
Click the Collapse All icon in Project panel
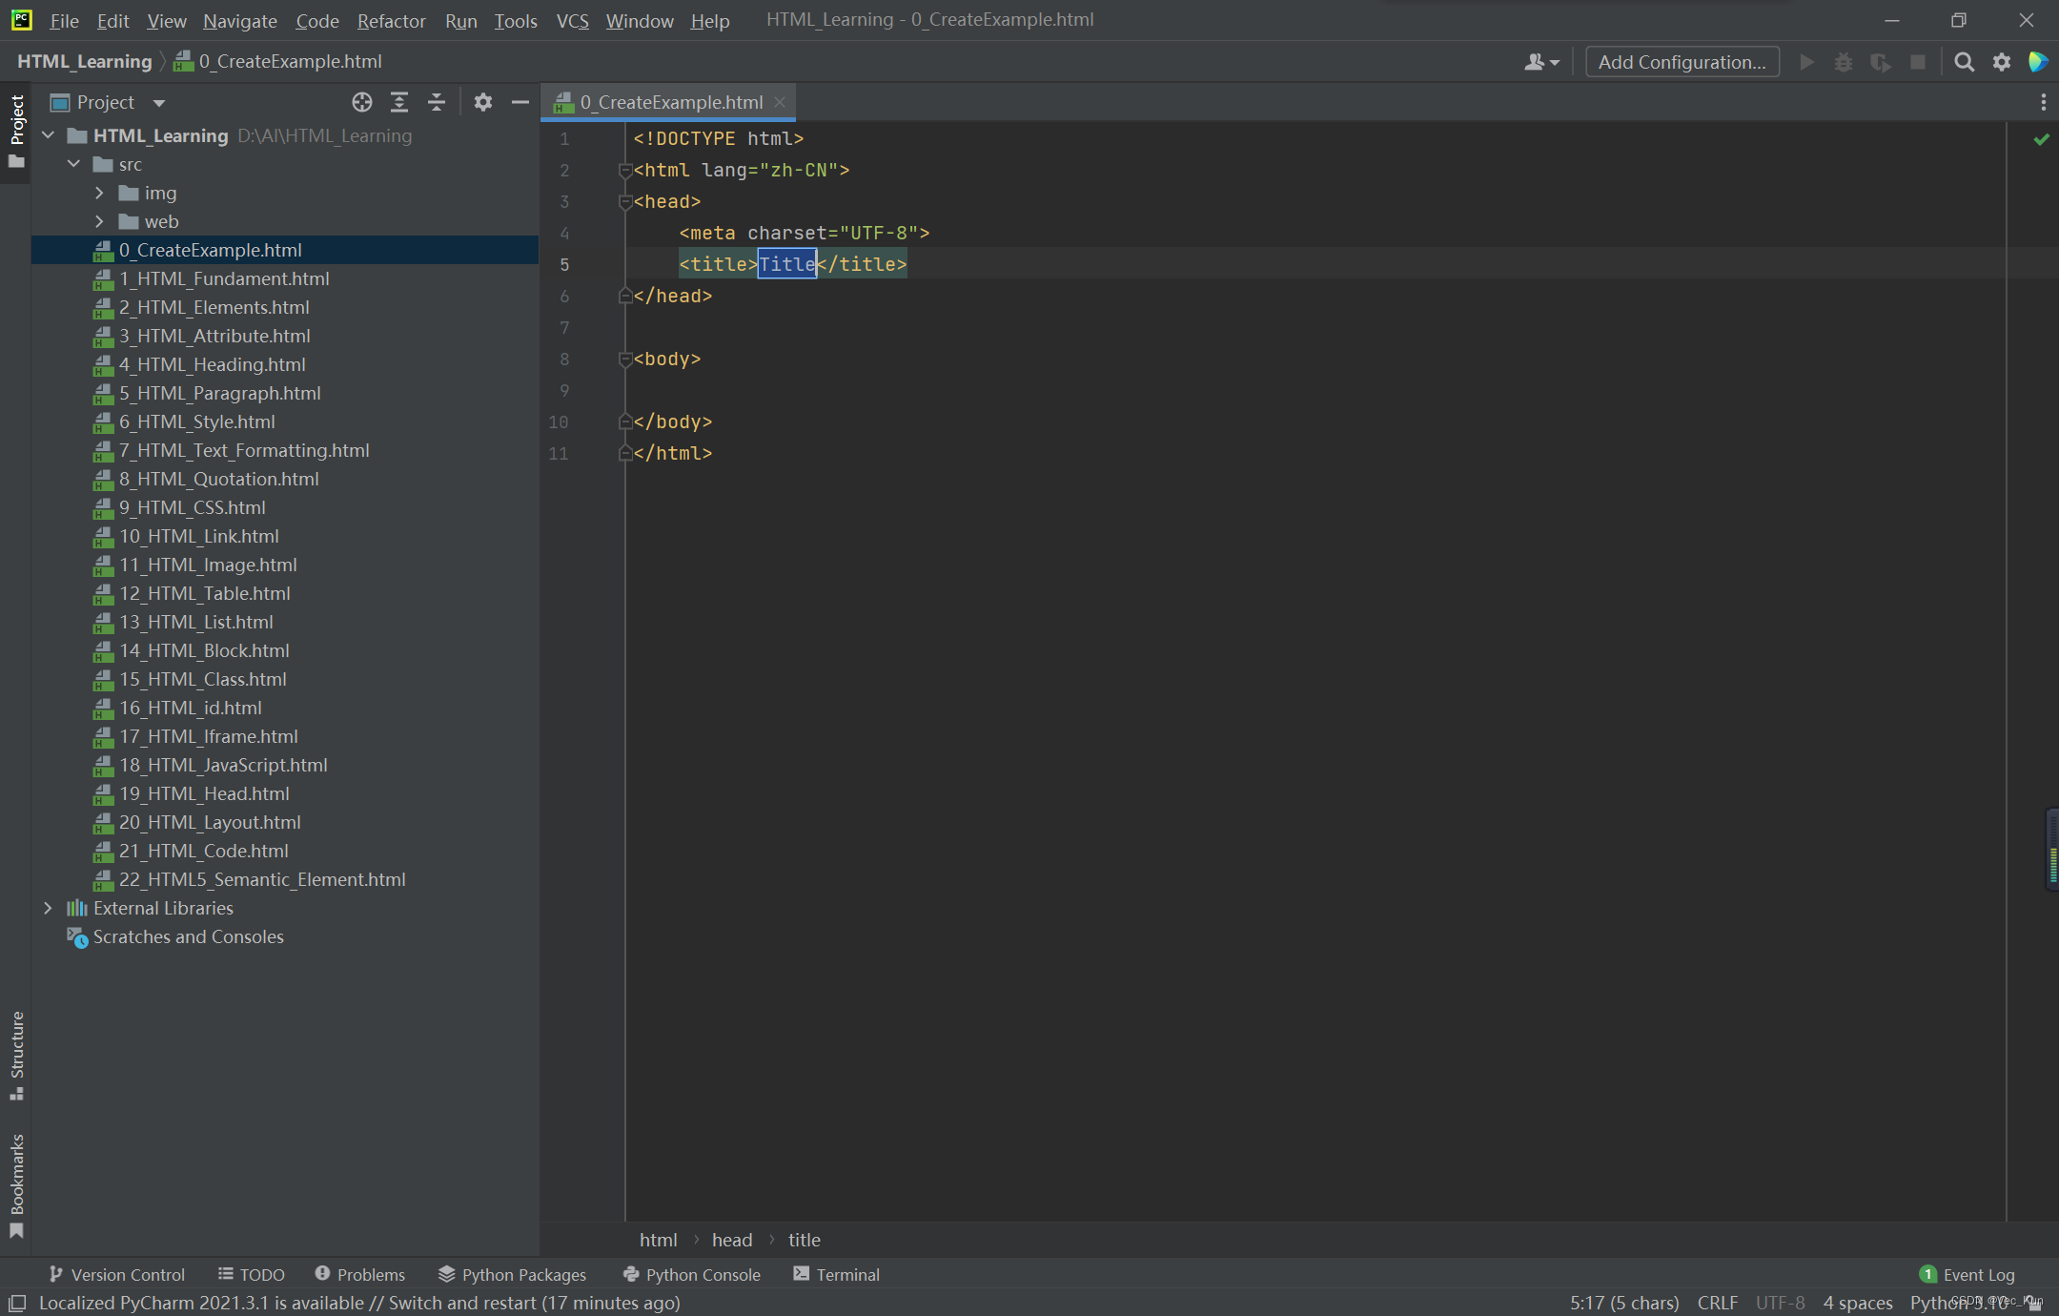coord(437,102)
